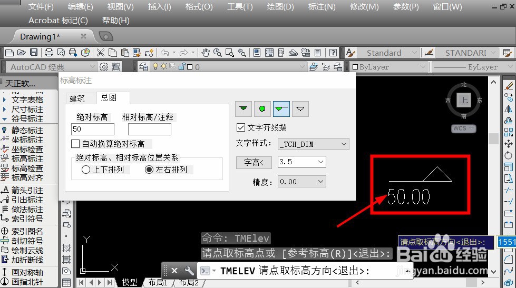The width and height of the screenshot is (516, 288).
Task: Close the Drawing1 document tab
Action: point(84,36)
